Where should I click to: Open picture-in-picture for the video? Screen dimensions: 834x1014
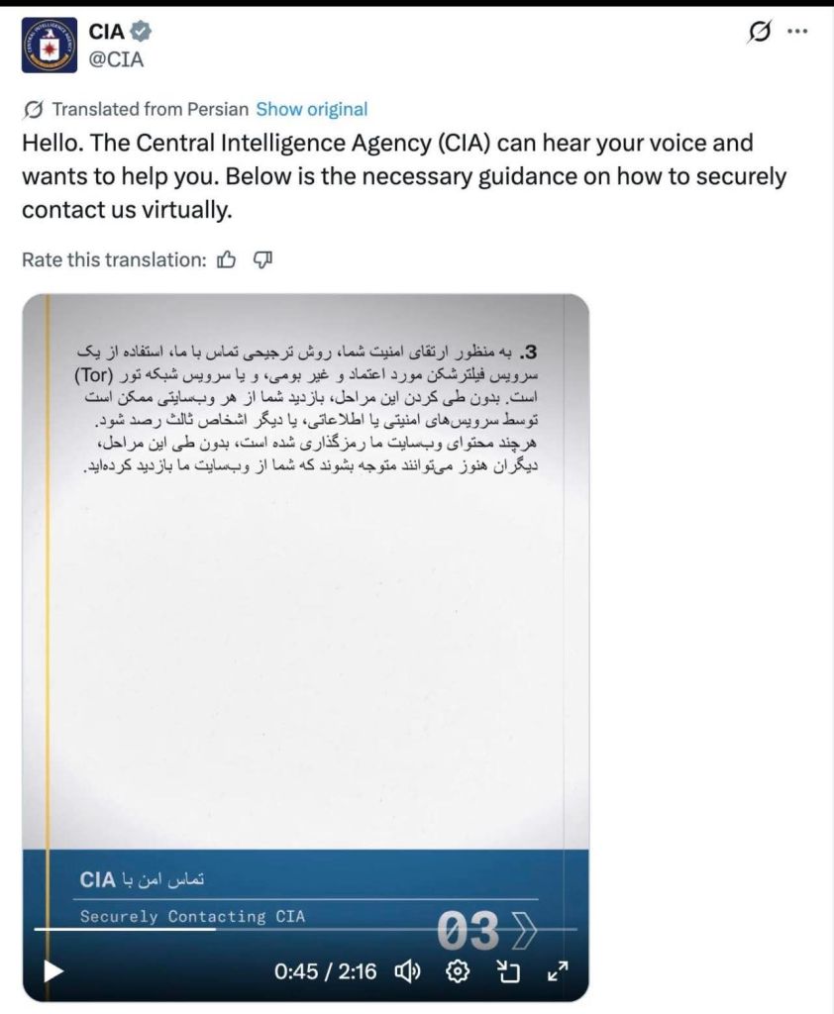click(x=508, y=971)
